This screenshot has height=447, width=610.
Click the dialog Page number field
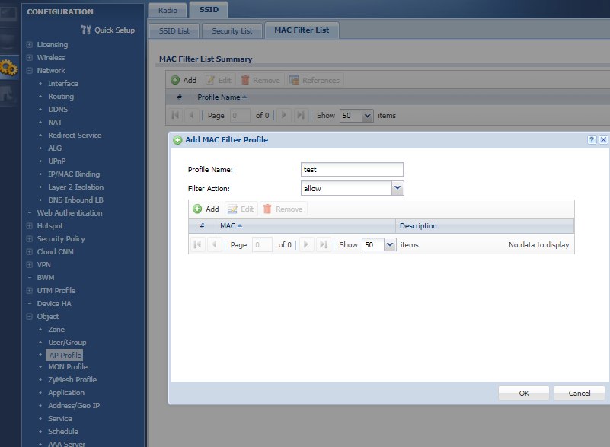[x=262, y=244]
